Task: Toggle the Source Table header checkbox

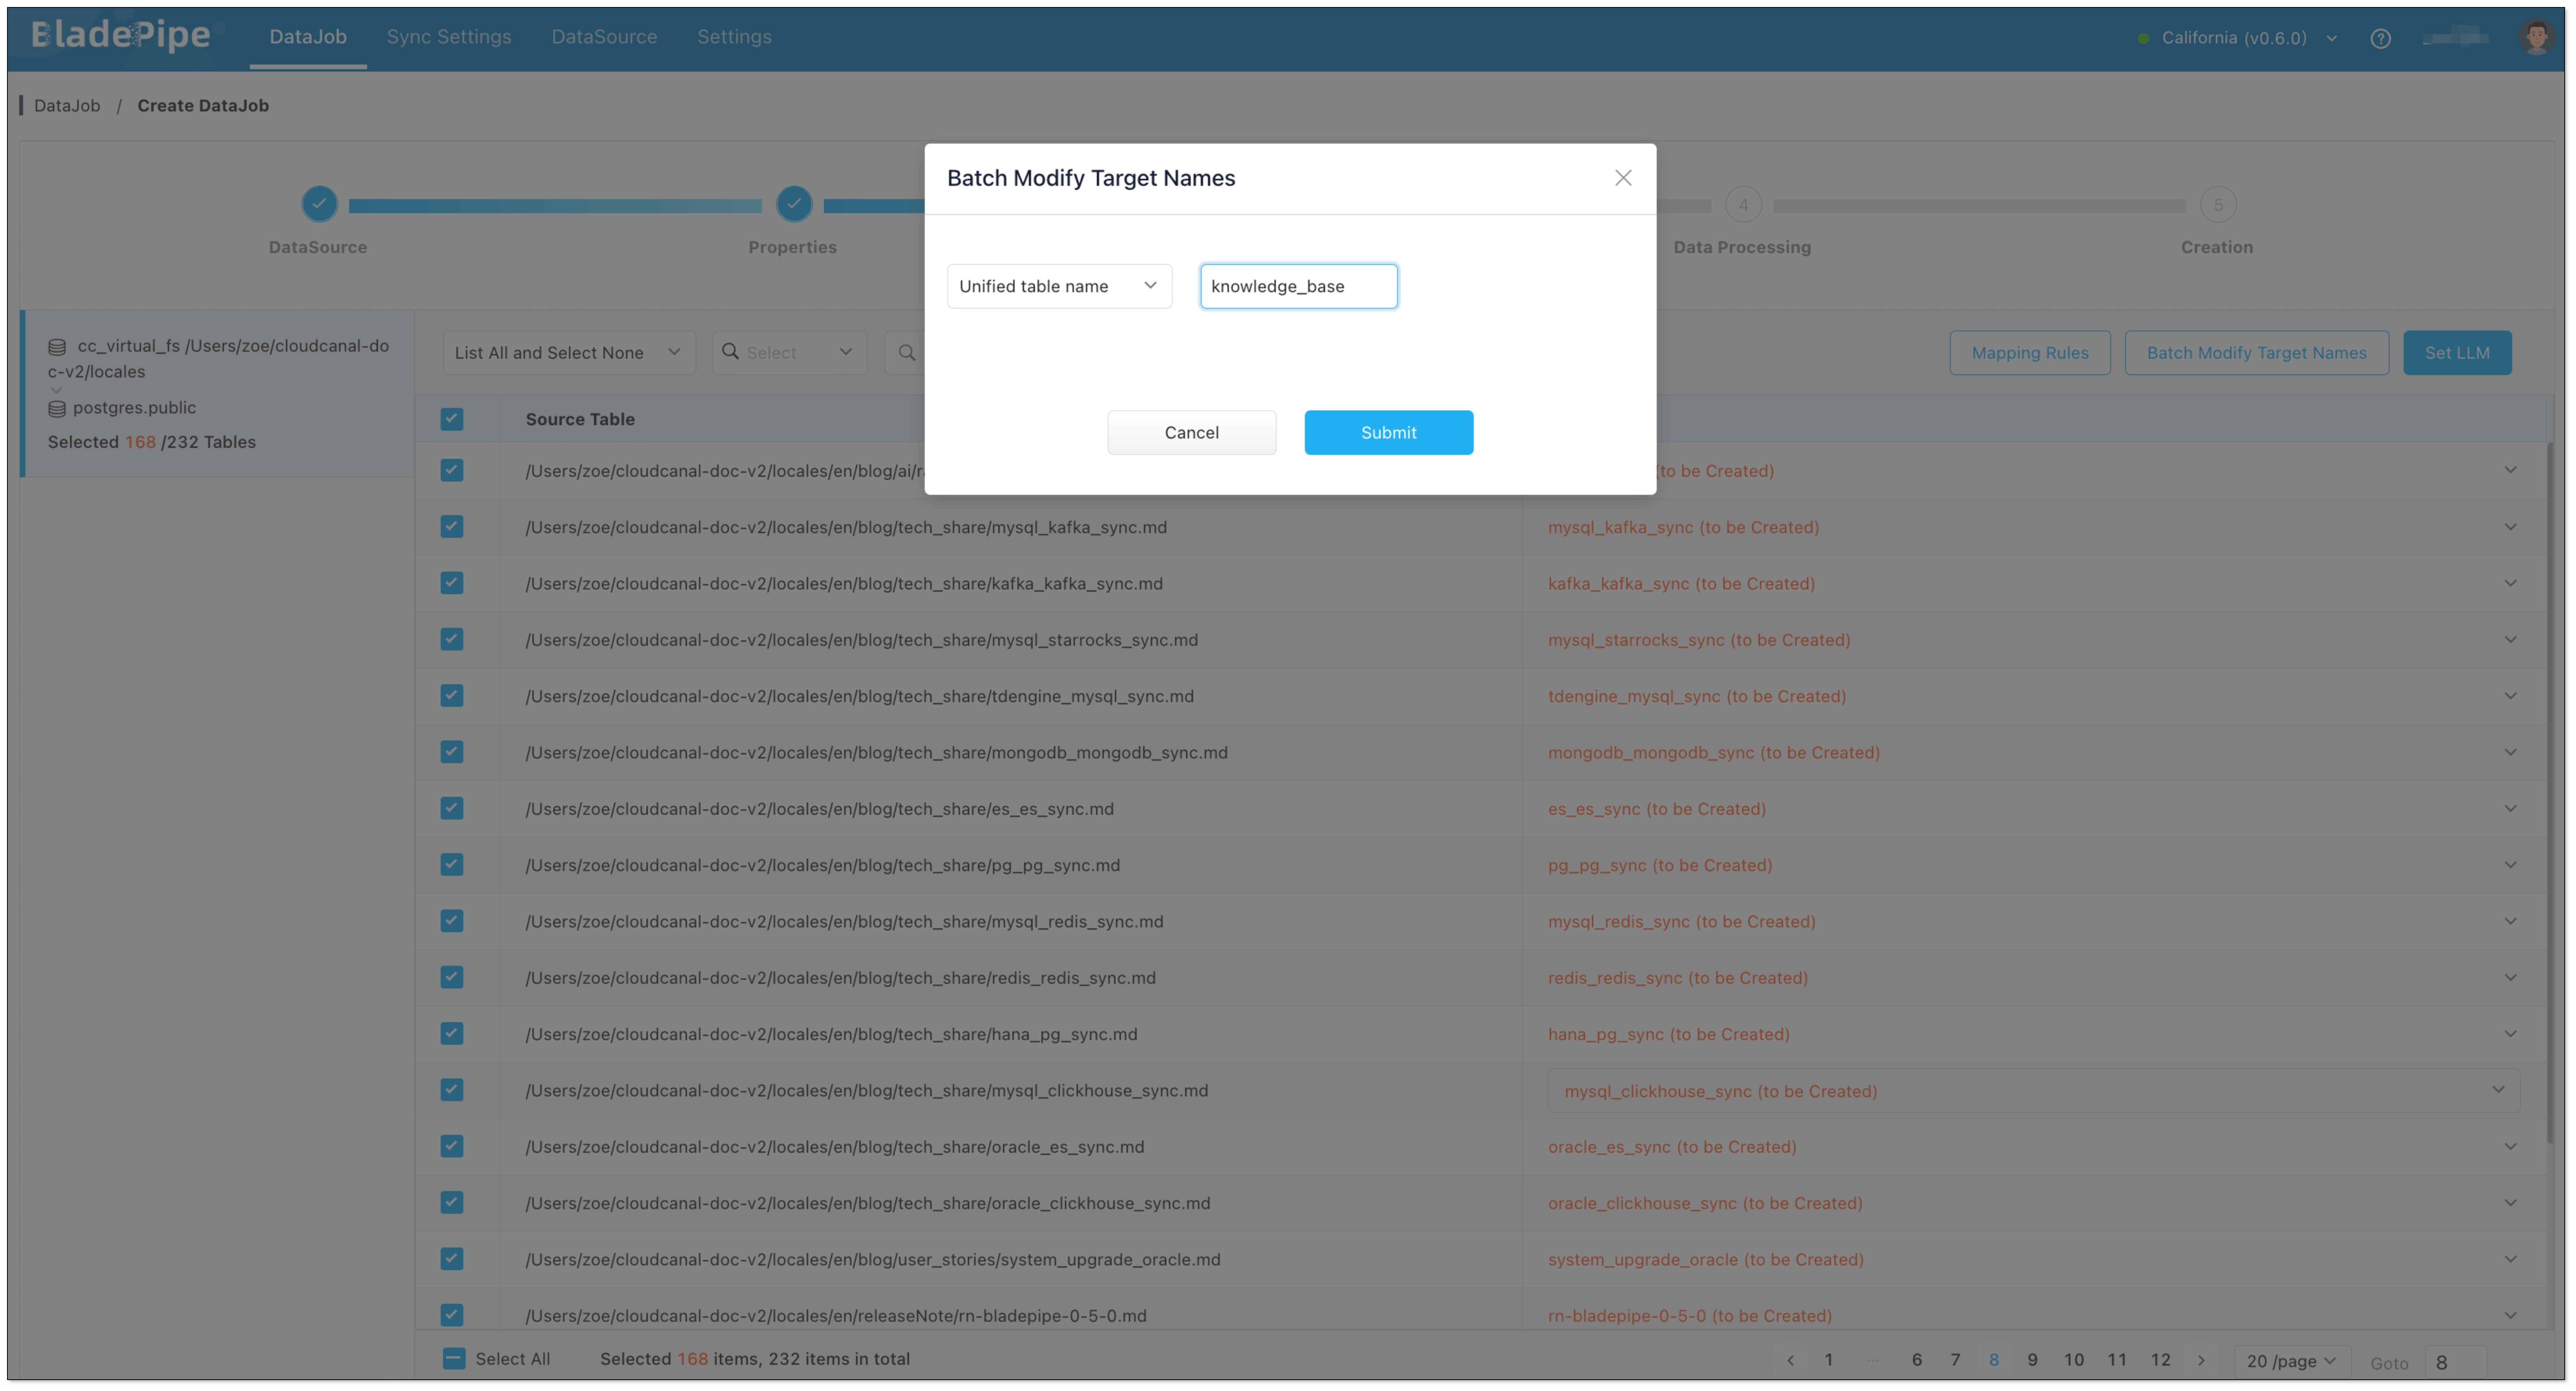Action: pyautogui.click(x=452, y=419)
